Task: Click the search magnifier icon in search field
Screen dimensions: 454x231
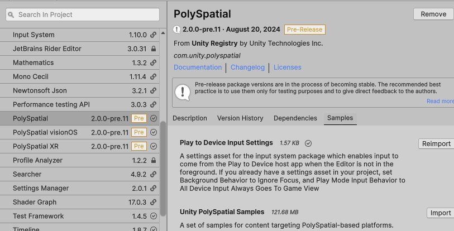Action: point(11,15)
